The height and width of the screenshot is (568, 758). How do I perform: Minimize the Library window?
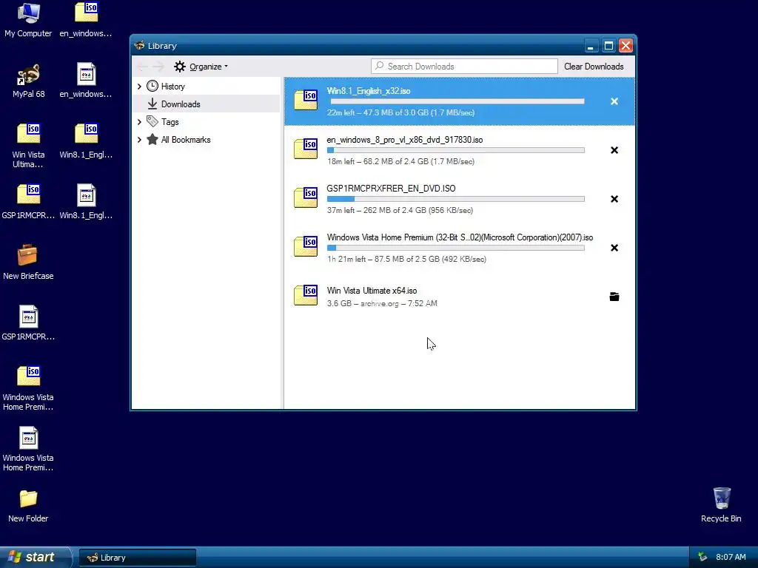(591, 46)
